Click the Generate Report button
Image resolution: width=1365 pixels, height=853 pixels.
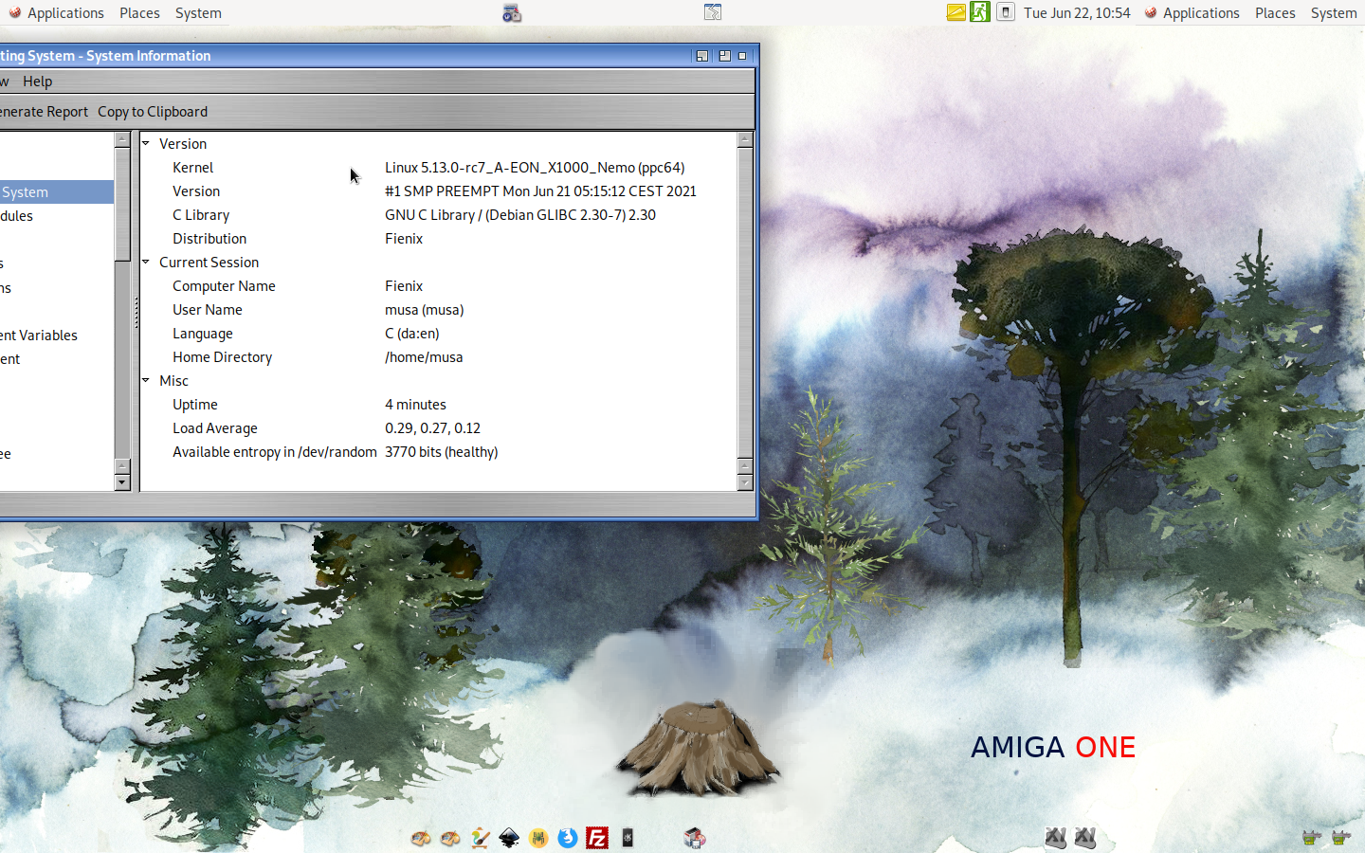click(x=44, y=112)
